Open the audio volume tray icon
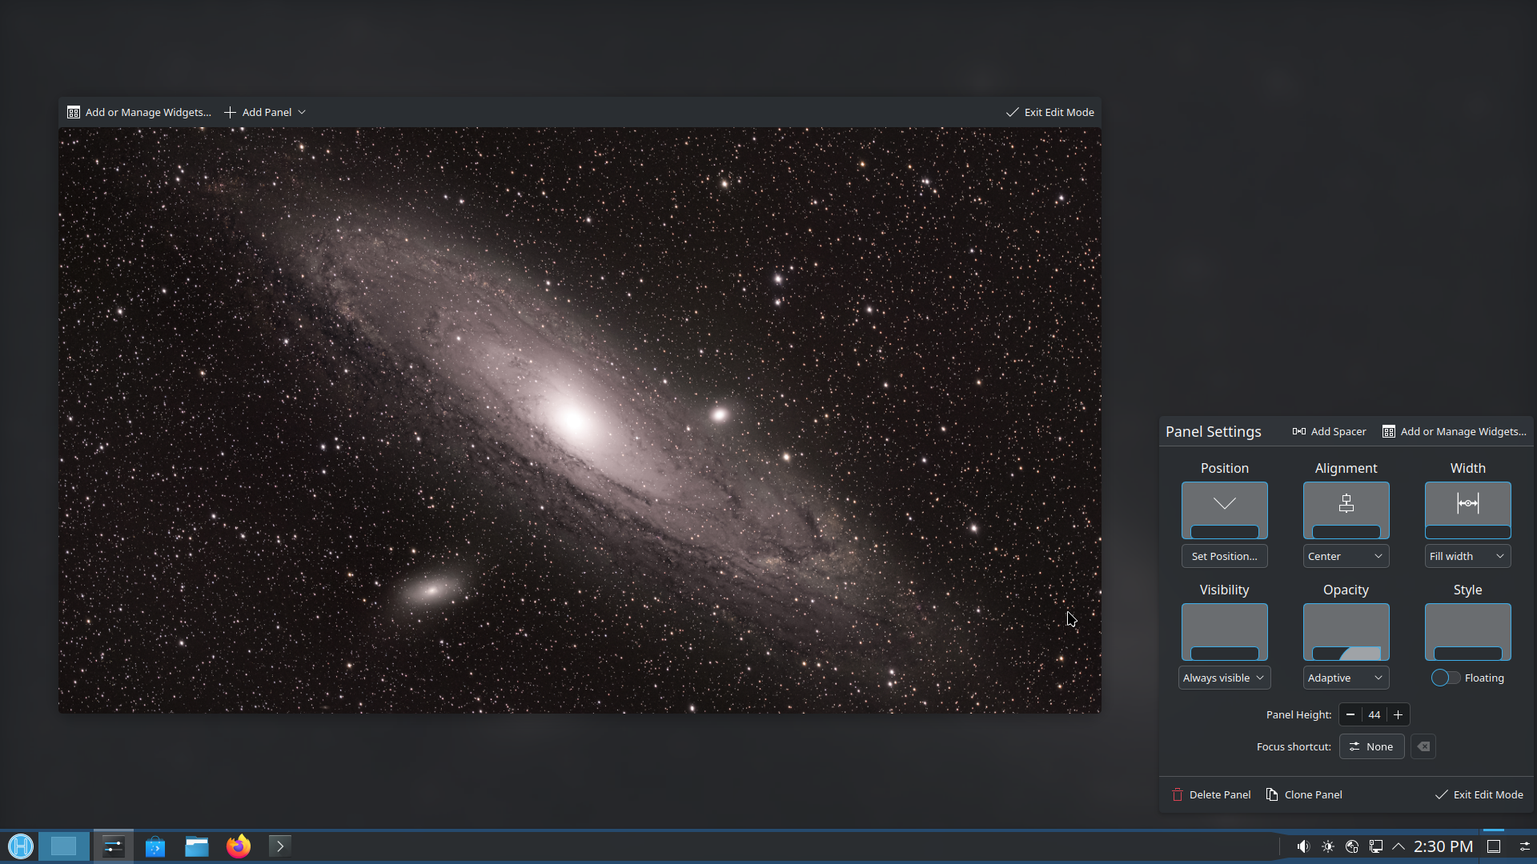The width and height of the screenshot is (1537, 864). click(1303, 846)
